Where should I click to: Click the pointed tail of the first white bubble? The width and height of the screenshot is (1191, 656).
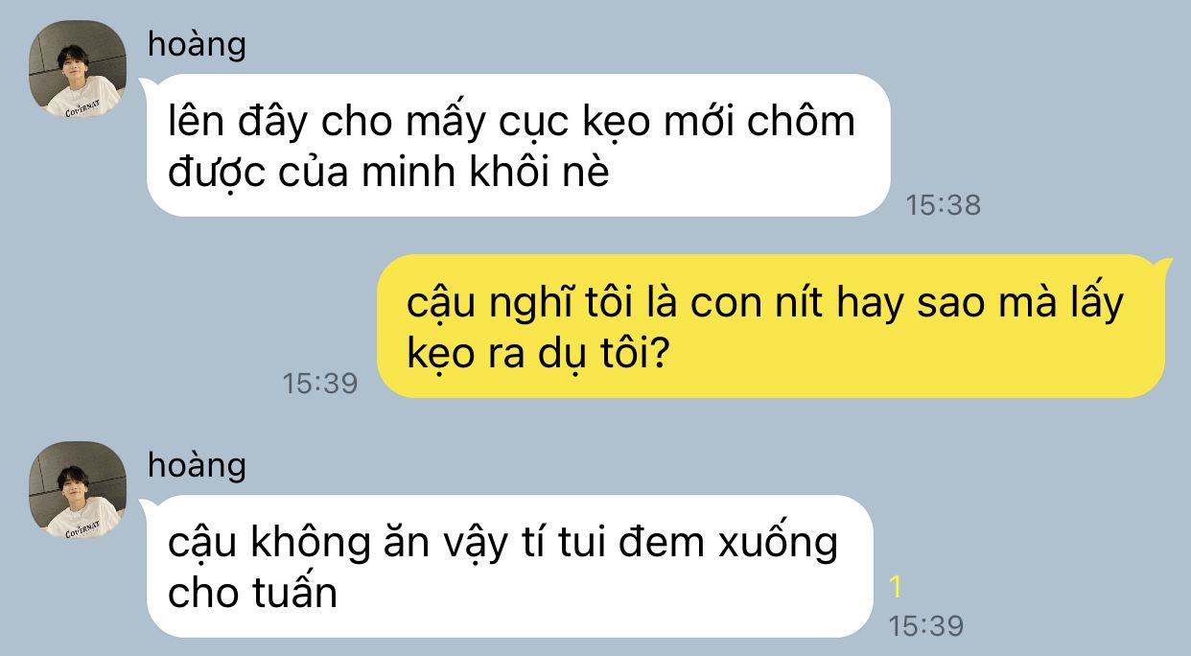click(x=146, y=82)
